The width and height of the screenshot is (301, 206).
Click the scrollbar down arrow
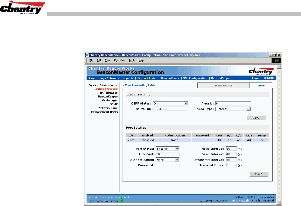[279, 202]
